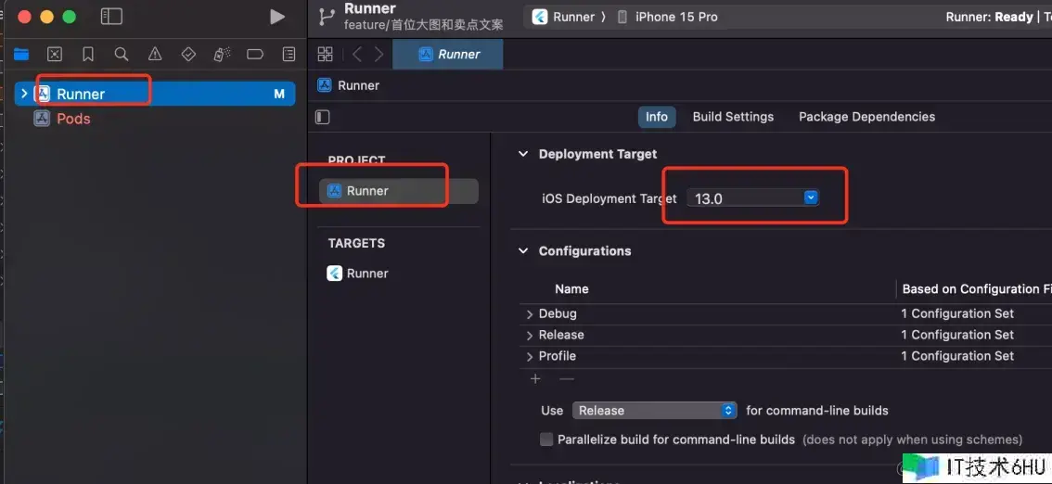Open iOS Deployment Target 13.0 dropdown

point(752,197)
